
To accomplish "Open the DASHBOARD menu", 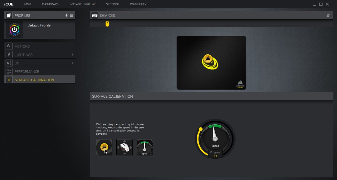I will [50, 4].
